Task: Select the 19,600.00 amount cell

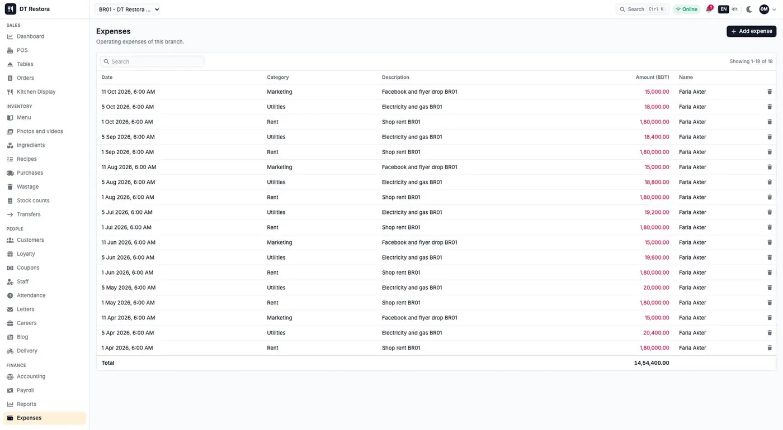Action: point(657,257)
